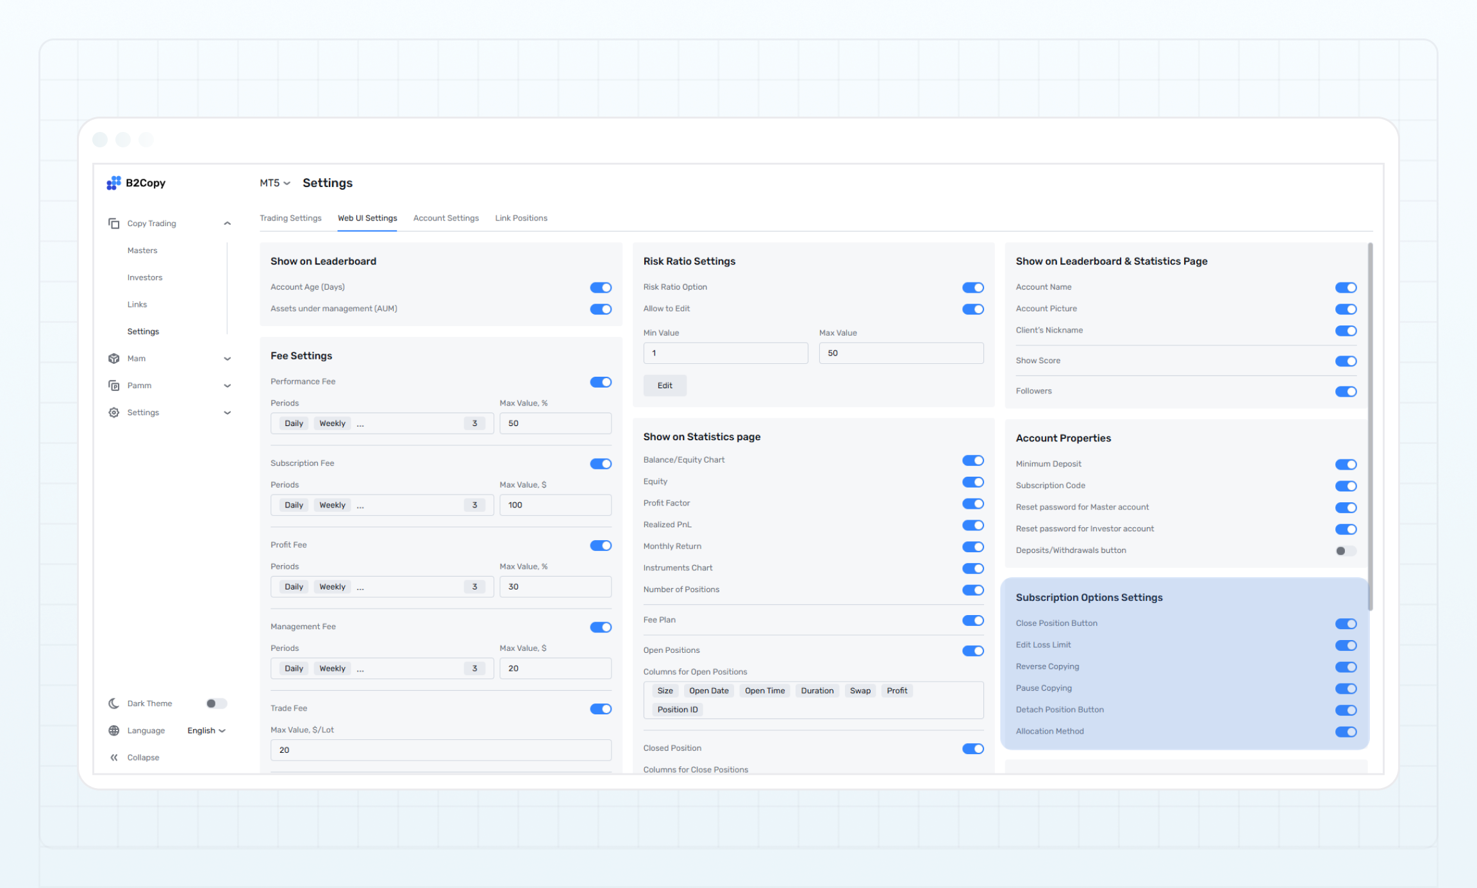The width and height of the screenshot is (1477, 888).
Task: Open the English language dropdown
Action: tap(206, 730)
